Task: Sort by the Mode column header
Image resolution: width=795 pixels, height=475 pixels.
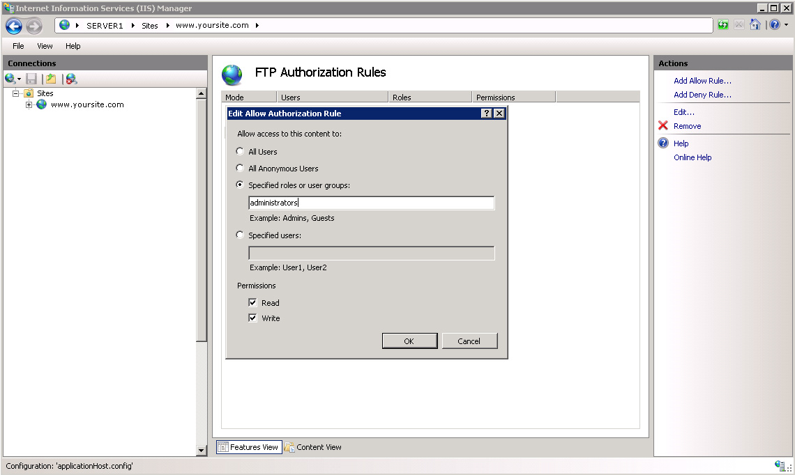Action: (x=249, y=98)
